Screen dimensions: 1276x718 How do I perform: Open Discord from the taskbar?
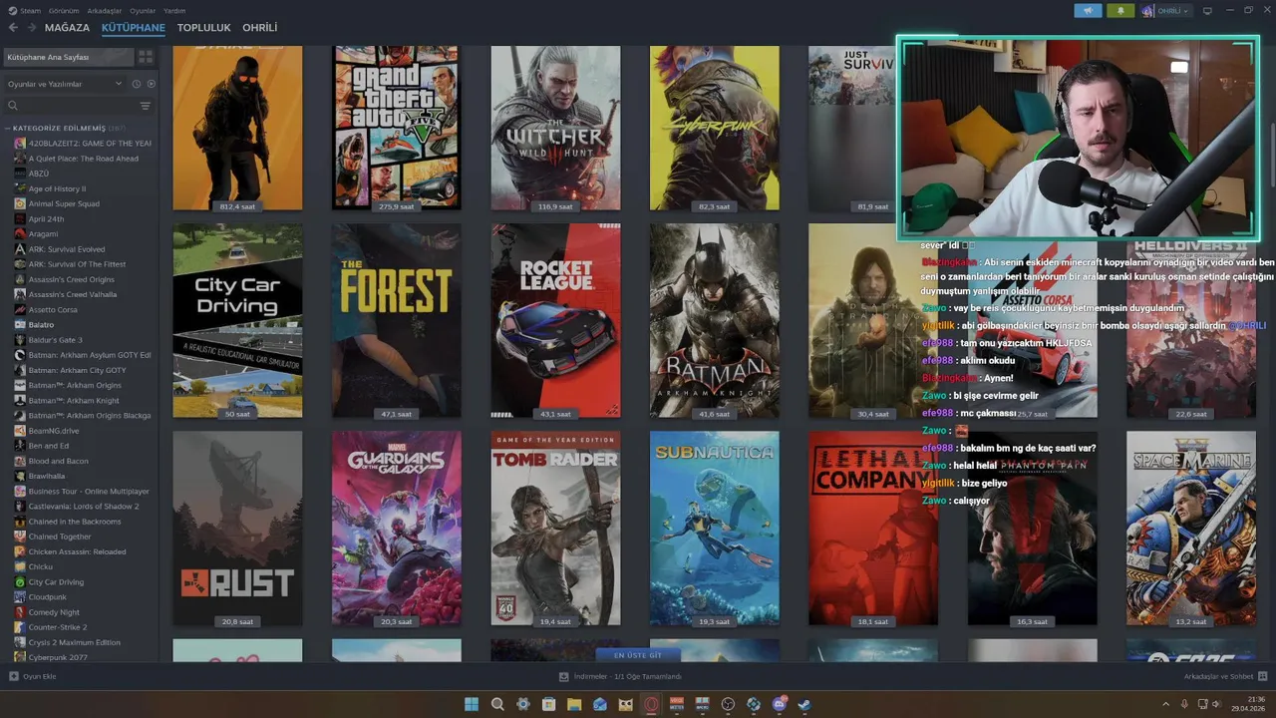coord(779,704)
